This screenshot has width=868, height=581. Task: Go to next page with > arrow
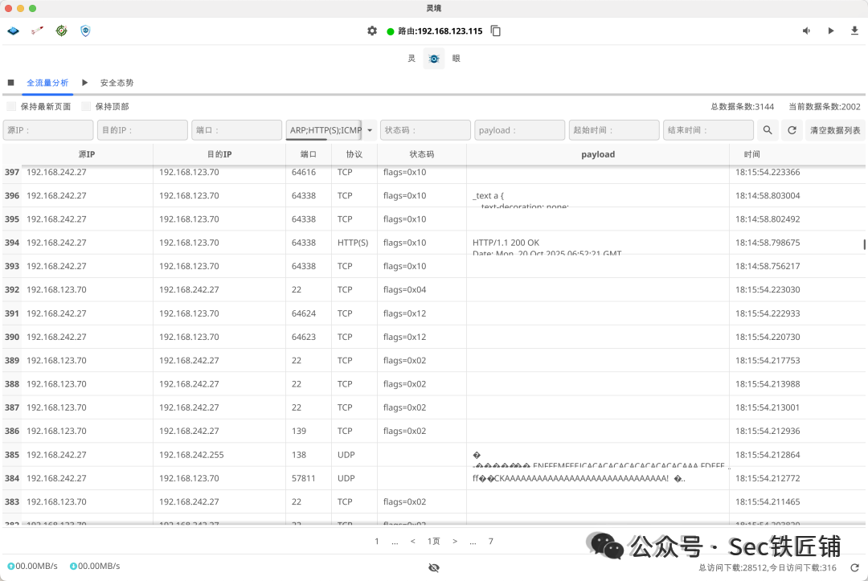[454, 541]
